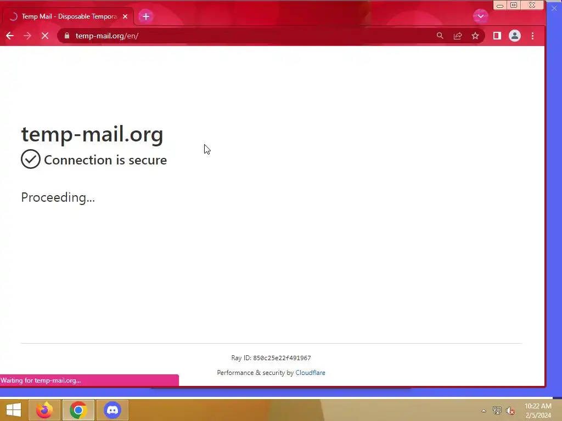
Task: Open the zoom magnifier icon in address bar
Action: tap(440, 36)
